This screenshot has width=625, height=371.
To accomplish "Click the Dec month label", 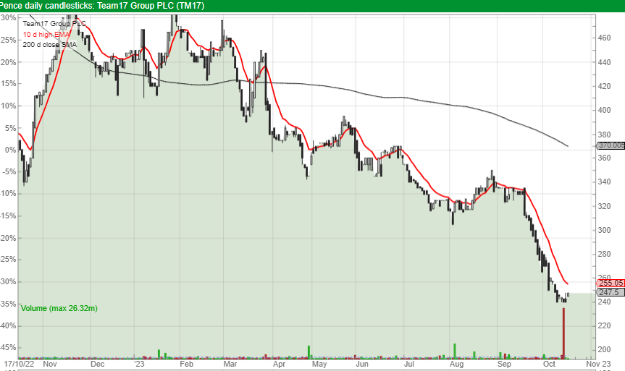I will [x=97, y=364].
